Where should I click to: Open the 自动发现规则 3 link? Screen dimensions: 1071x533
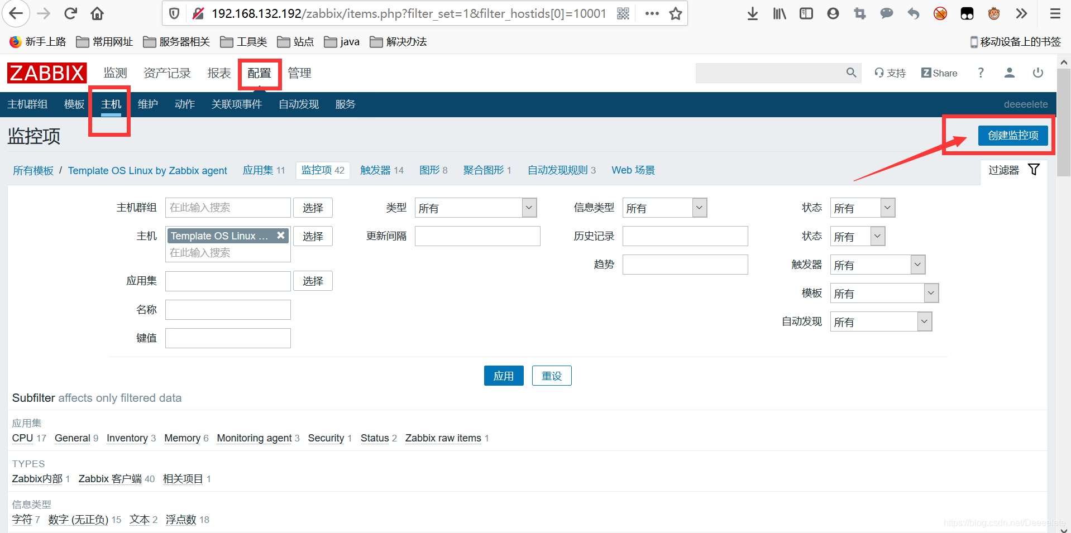[562, 170]
